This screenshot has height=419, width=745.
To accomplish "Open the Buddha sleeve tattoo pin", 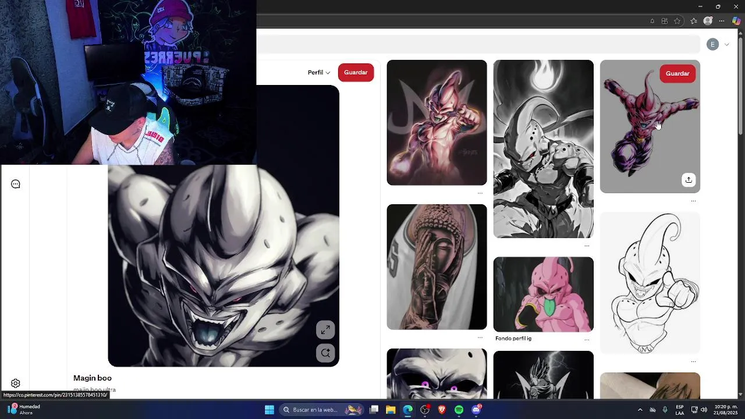I will [437, 267].
